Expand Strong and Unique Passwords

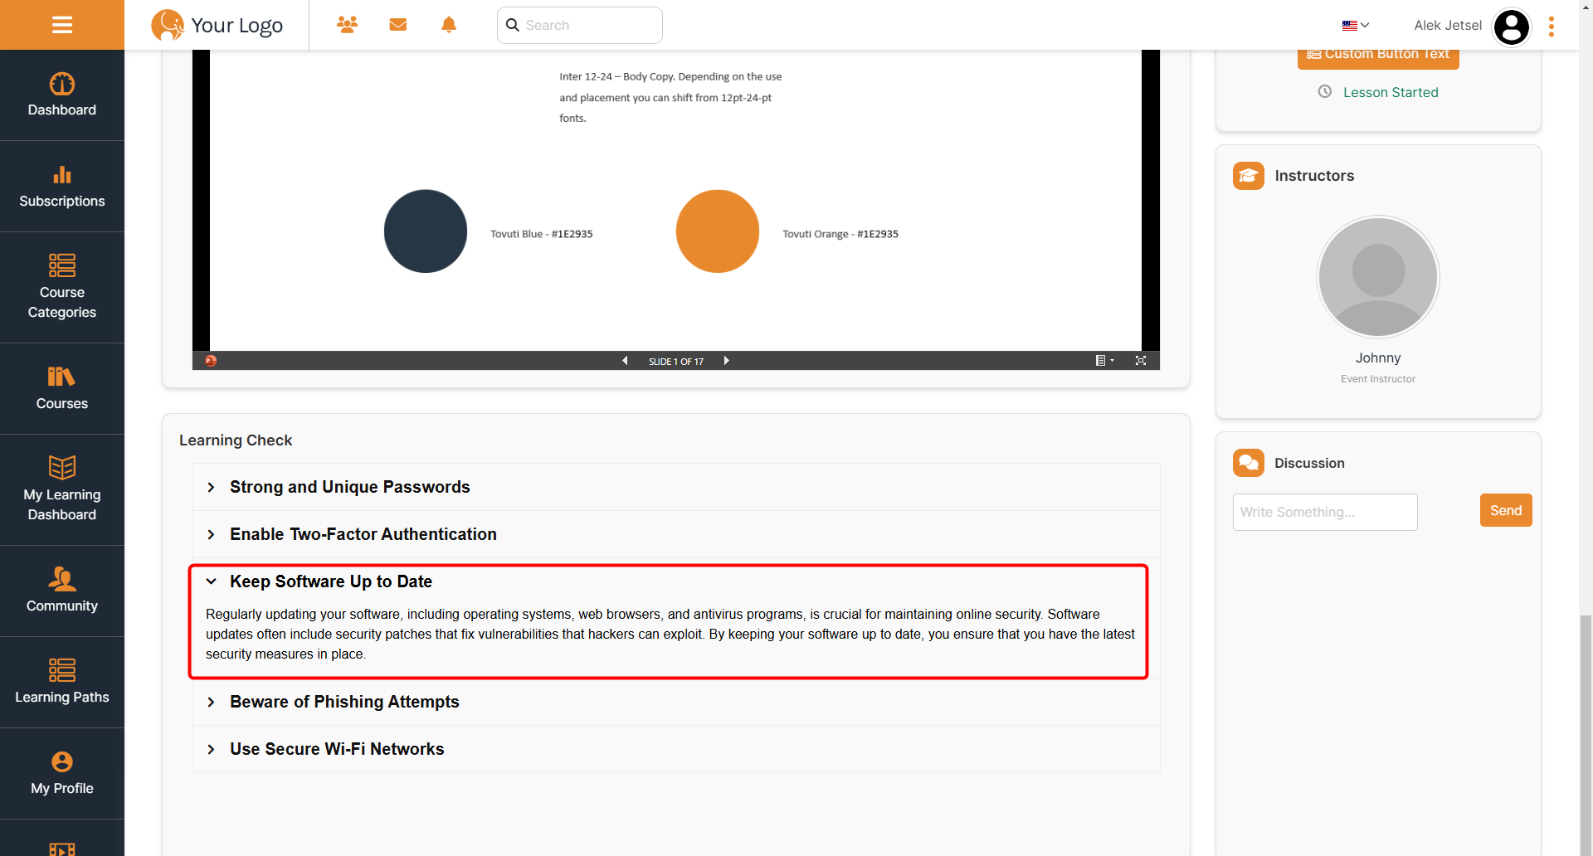point(675,487)
